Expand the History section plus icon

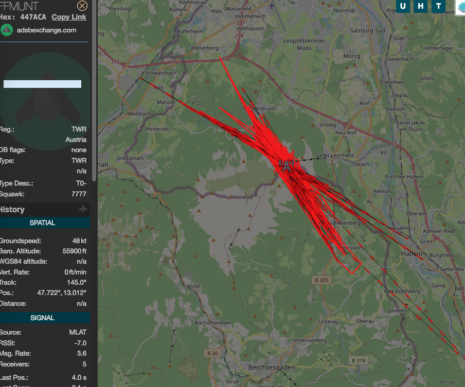pos(83,209)
